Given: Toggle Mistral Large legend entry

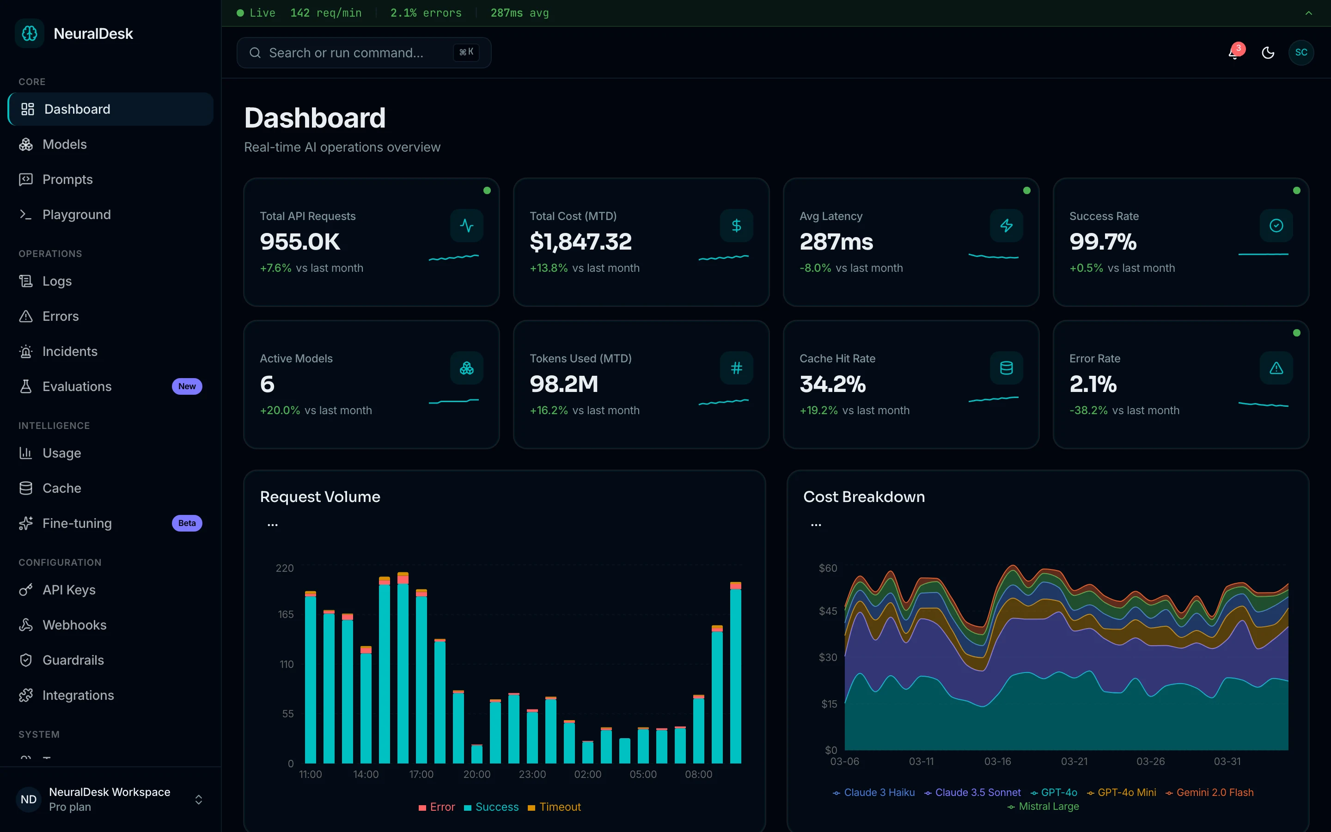Looking at the screenshot, I should (1043, 807).
